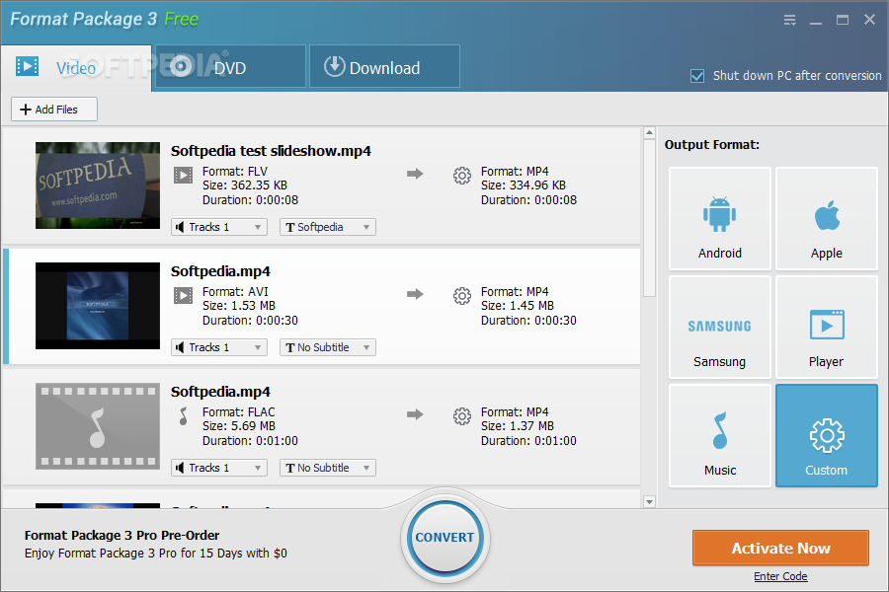The height and width of the screenshot is (592, 889).
Task: Switch to the Video tab
Action: coord(76,68)
